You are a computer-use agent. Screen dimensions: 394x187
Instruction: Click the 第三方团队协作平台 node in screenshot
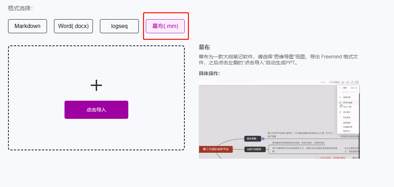(216, 149)
